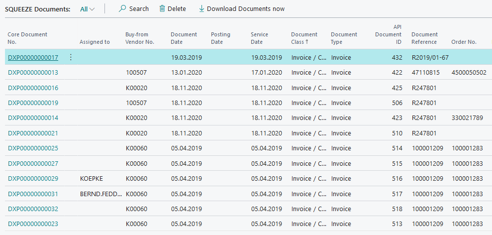Click the Search magnifier icon

[122, 9]
